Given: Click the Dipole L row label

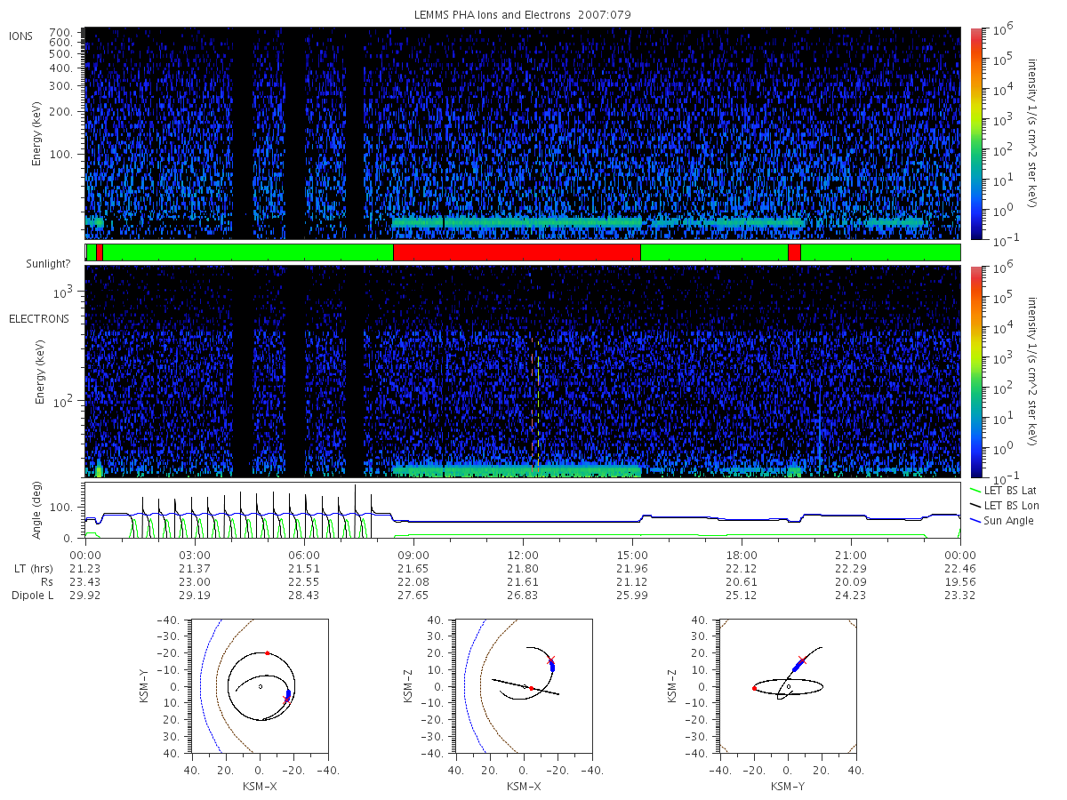Looking at the screenshot, I should 32,595.
